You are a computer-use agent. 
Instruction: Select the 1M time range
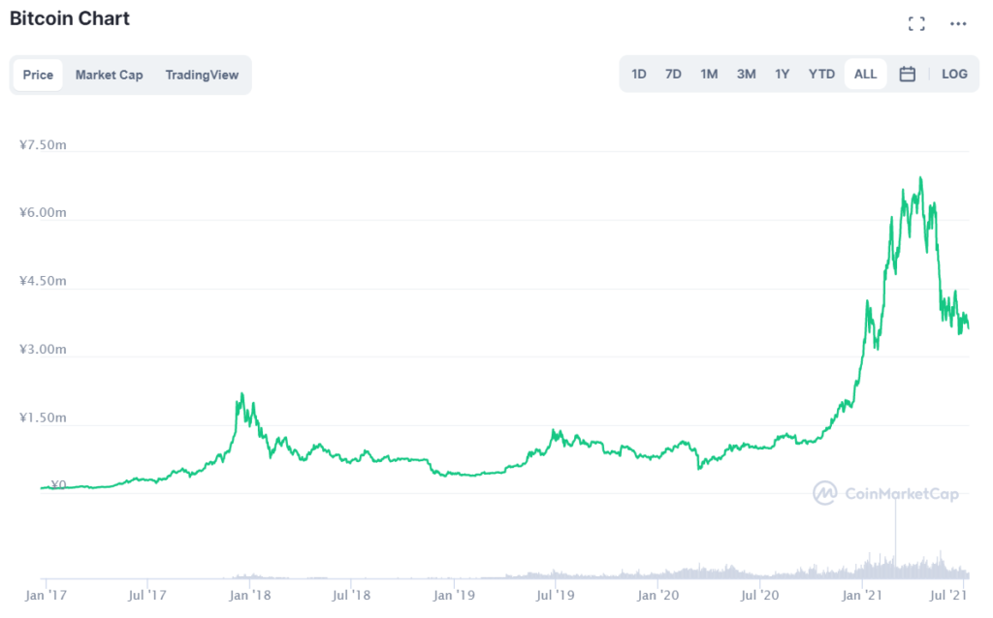pyautogui.click(x=709, y=74)
